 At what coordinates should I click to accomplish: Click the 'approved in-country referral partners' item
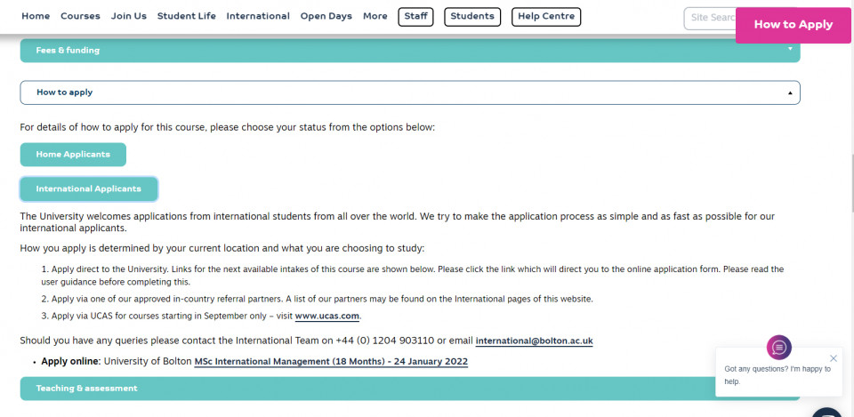click(318, 299)
